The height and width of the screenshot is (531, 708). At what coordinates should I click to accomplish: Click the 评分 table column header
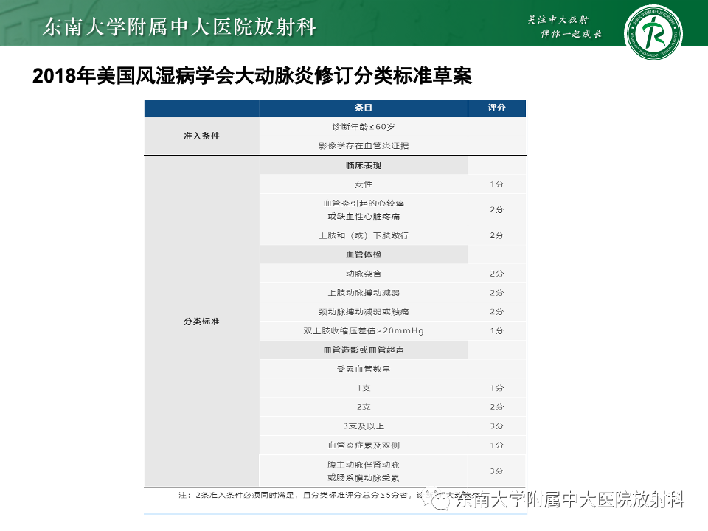[496, 108]
